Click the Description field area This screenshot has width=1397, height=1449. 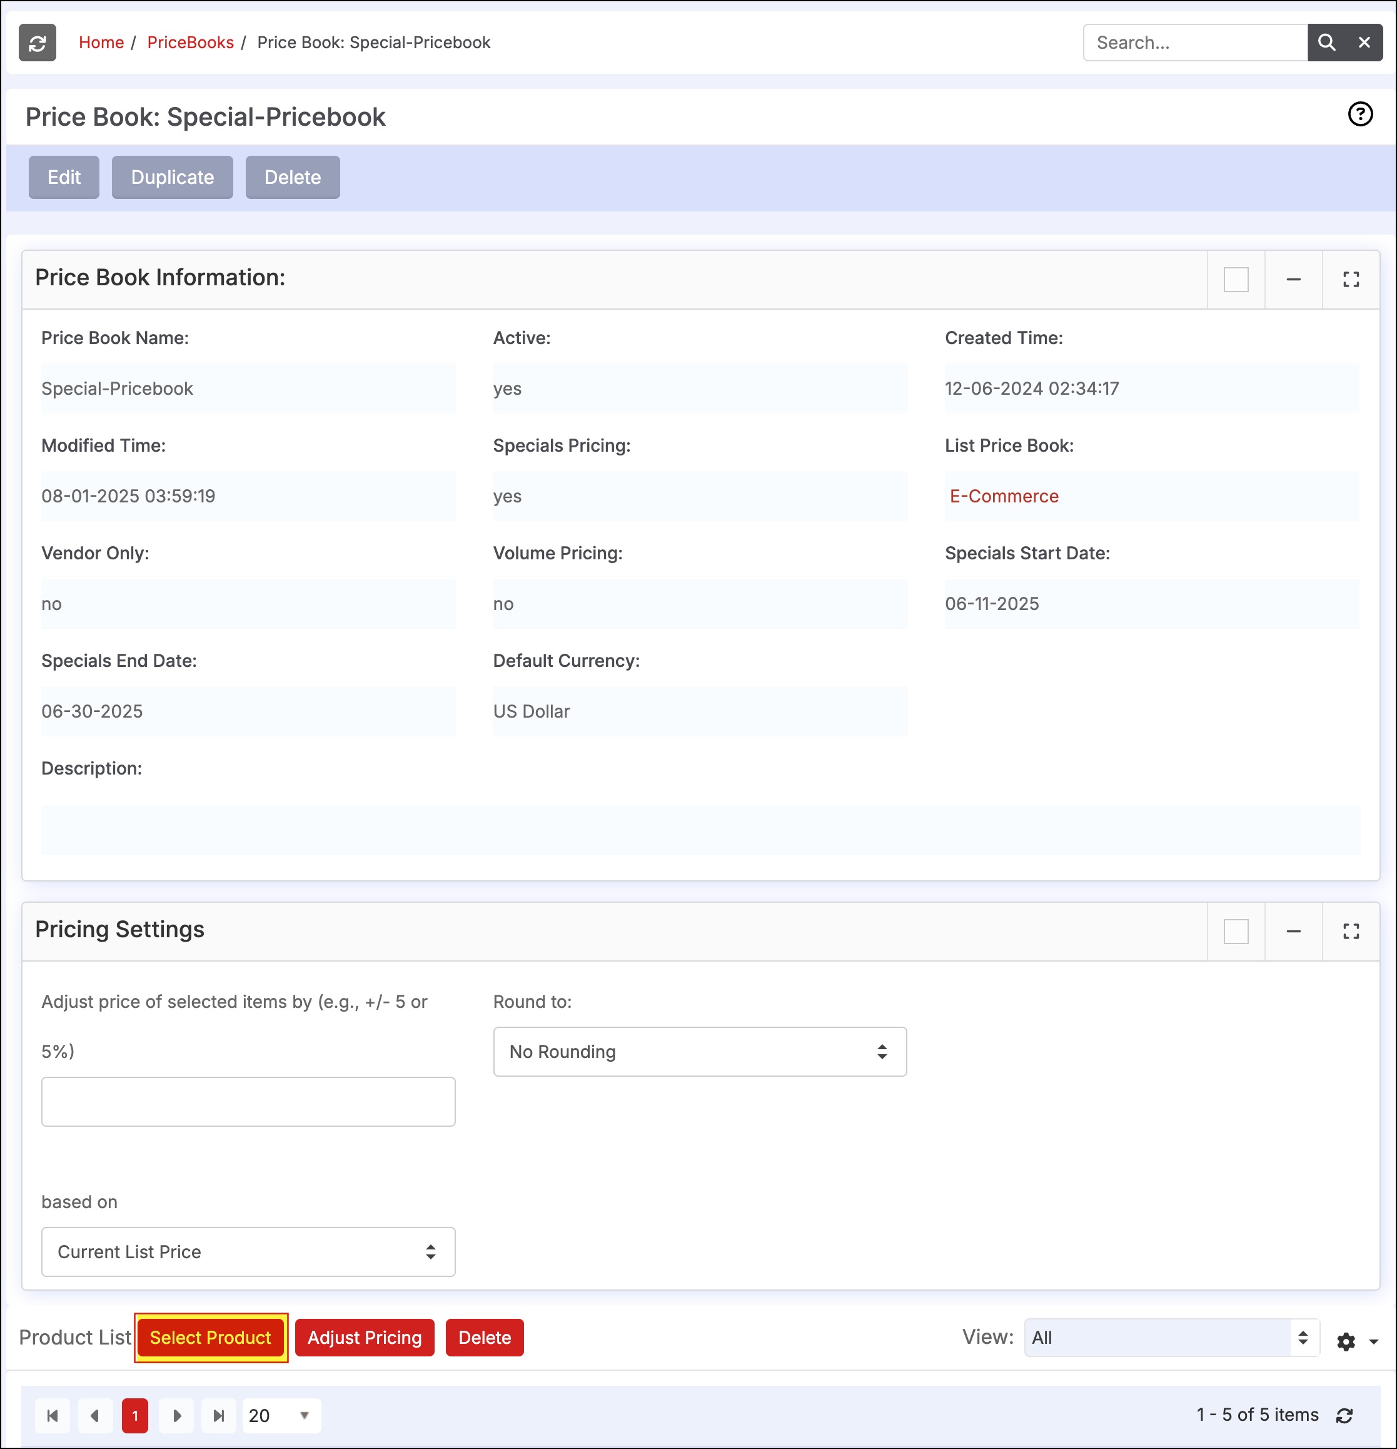tap(700, 830)
